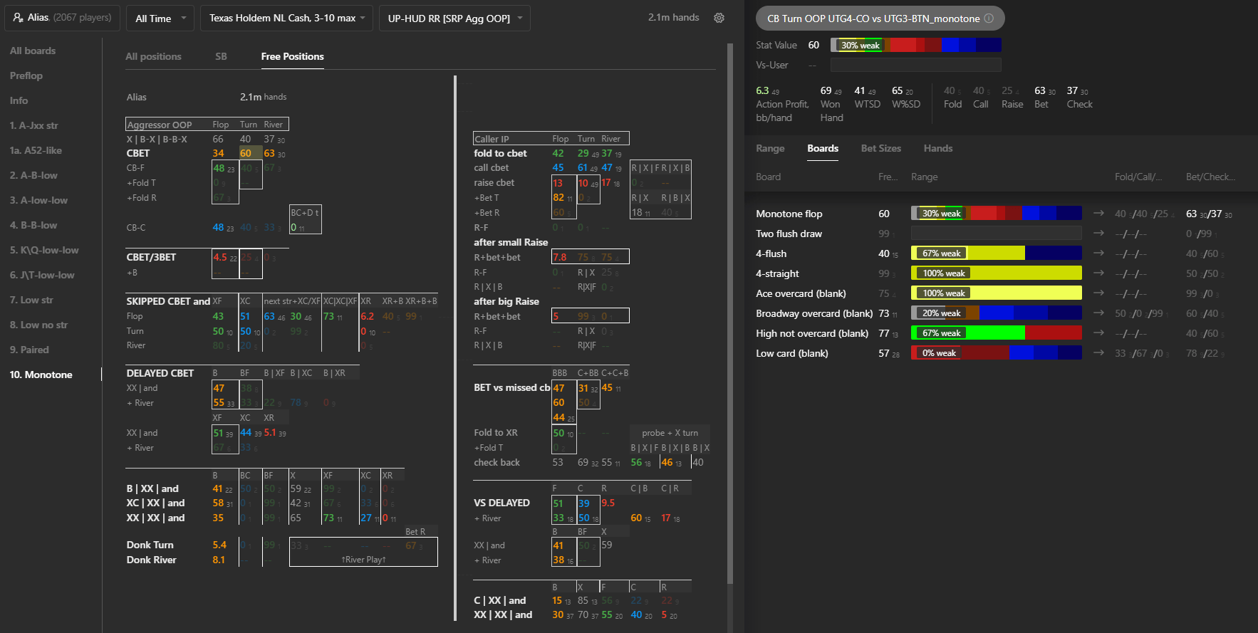Image resolution: width=1258 pixels, height=633 pixels.
Task: Click the fold to cbet Flop value 42
Action: tap(558, 153)
